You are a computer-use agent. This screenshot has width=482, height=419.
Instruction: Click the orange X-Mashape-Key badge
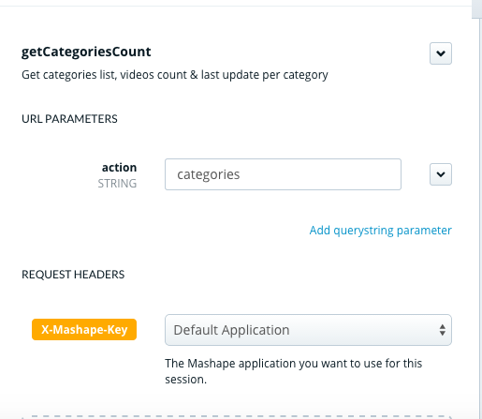pos(84,329)
